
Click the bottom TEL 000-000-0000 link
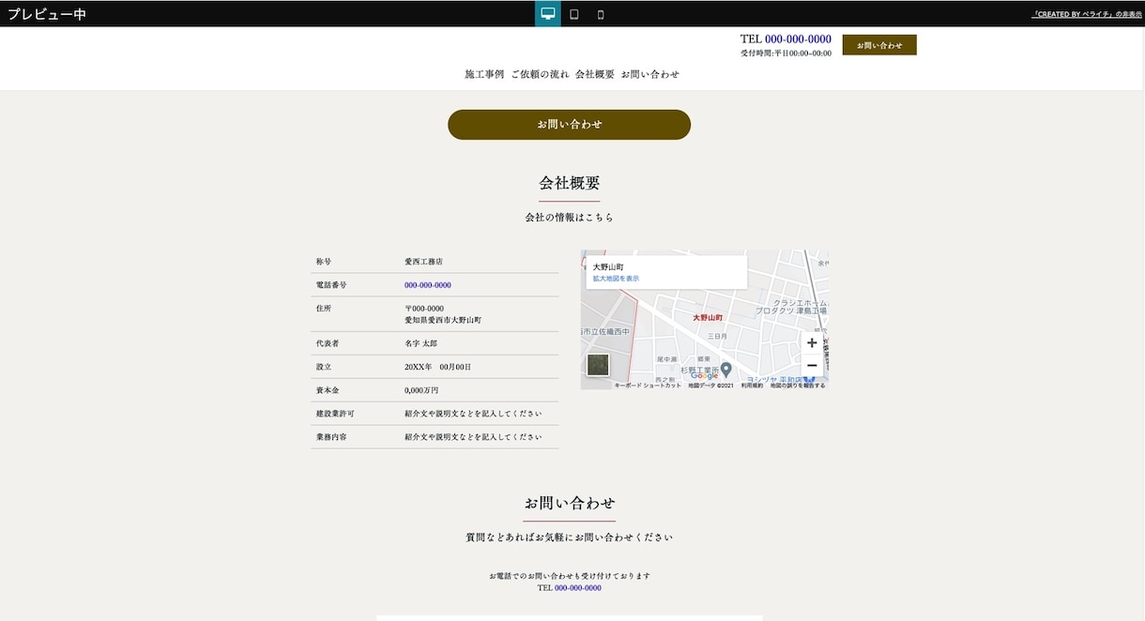(578, 588)
